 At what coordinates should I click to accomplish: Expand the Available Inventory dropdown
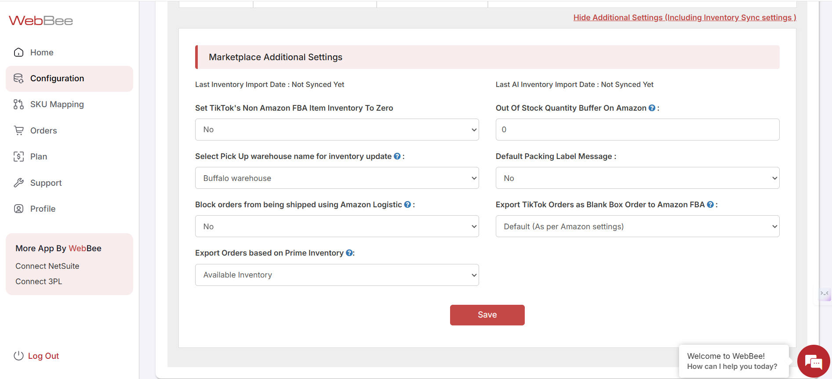click(x=337, y=275)
